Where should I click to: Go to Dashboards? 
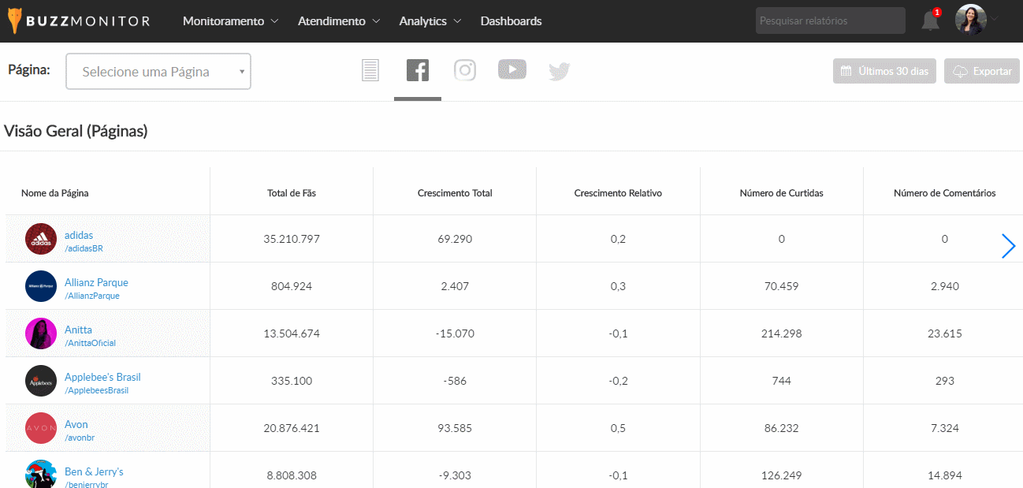pyautogui.click(x=511, y=21)
